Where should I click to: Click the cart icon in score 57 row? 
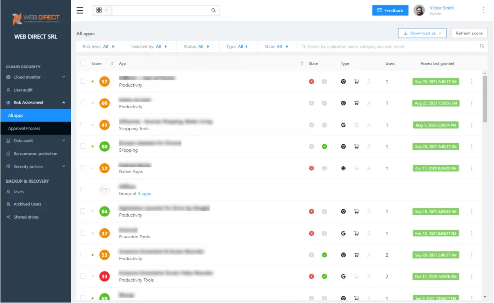(356, 82)
